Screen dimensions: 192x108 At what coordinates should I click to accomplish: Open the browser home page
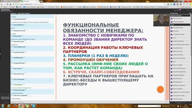10,4
